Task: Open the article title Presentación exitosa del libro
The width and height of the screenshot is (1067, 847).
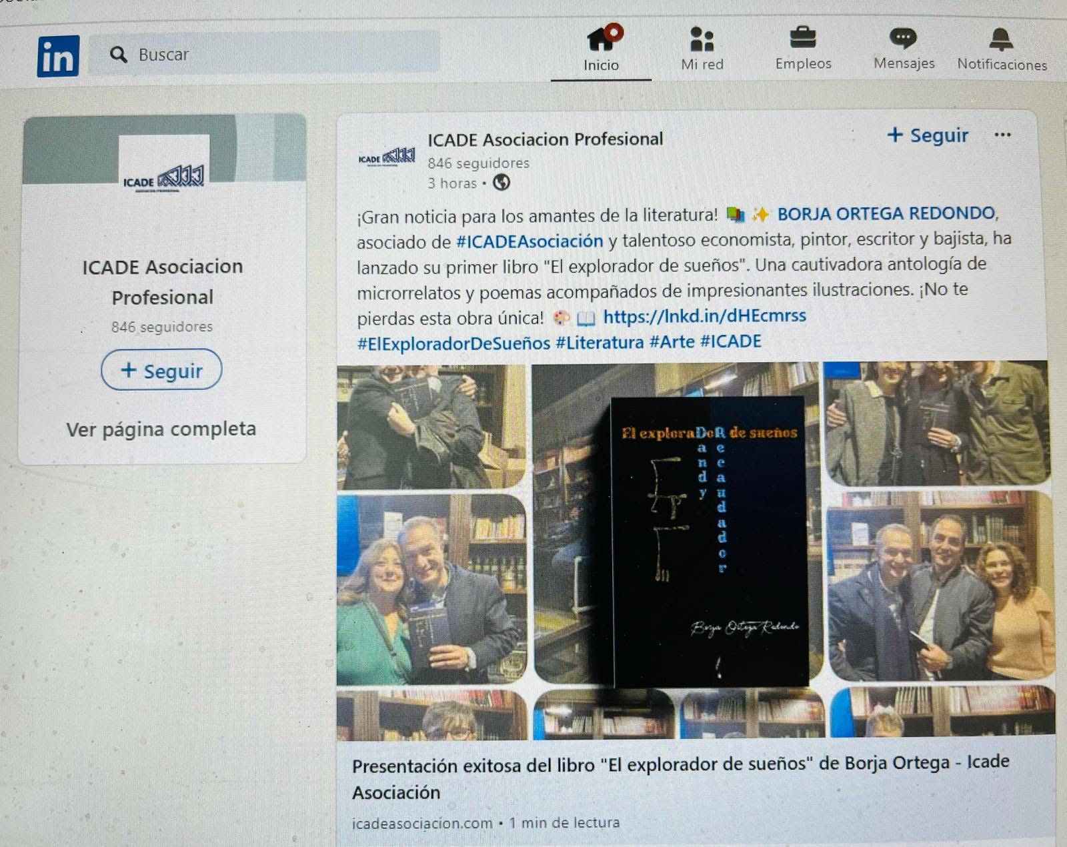Action: [680, 778]
